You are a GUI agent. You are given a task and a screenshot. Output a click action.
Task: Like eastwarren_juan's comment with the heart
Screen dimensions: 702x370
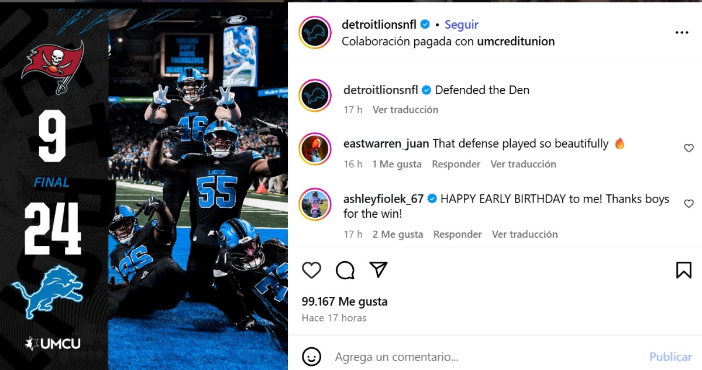(x=689, y=149)
